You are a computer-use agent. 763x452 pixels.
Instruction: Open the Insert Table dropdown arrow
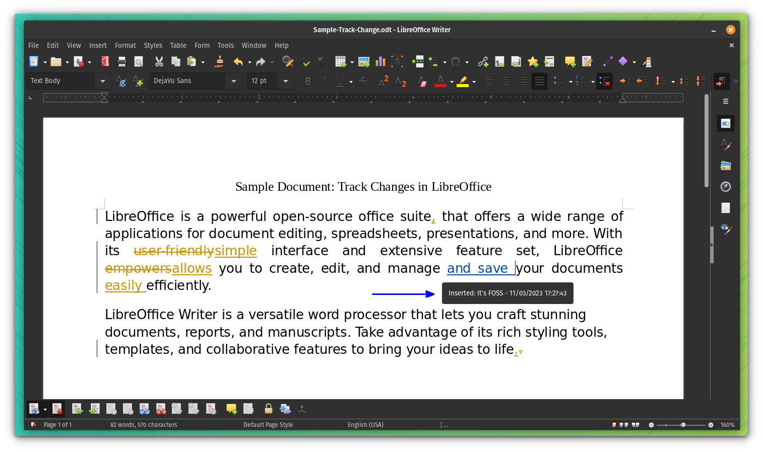(352, 62)
